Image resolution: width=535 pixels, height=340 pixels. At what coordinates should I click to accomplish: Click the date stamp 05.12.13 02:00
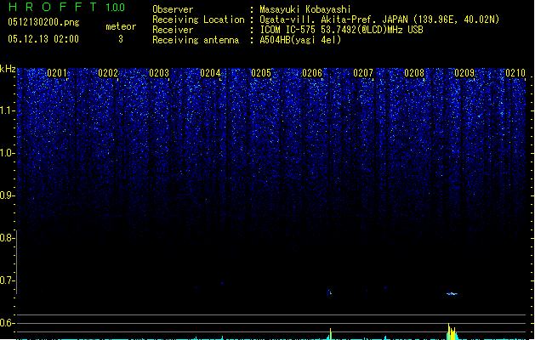[x=43, y=39]
